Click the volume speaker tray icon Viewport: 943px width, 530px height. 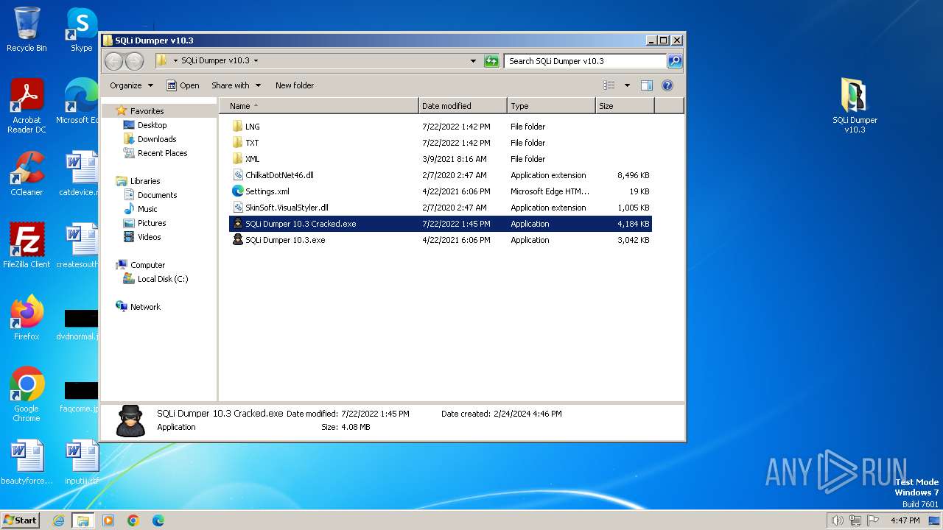pos(837,520)
